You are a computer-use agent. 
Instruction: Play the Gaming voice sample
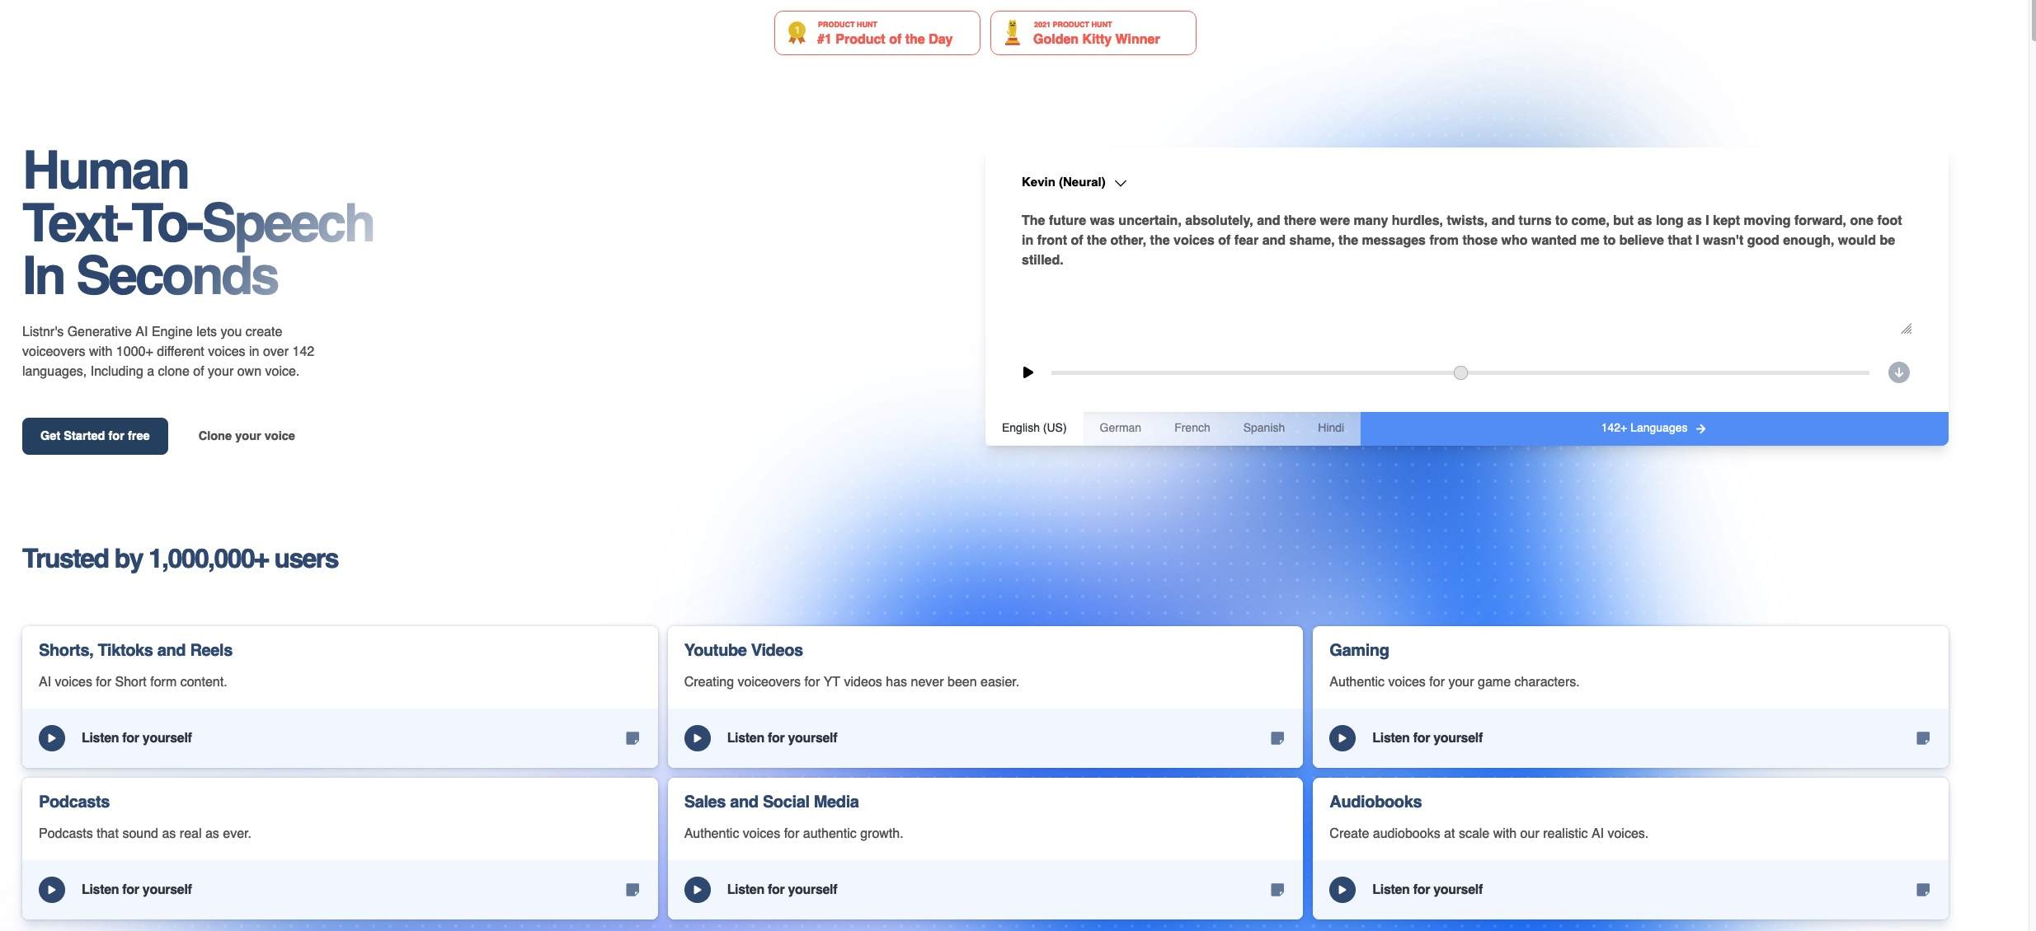(x=1342, y=738)
